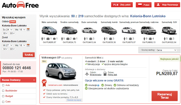Click the fuel pump icon
The height and width of the screenshot is (105, 181).
[105, 74]
